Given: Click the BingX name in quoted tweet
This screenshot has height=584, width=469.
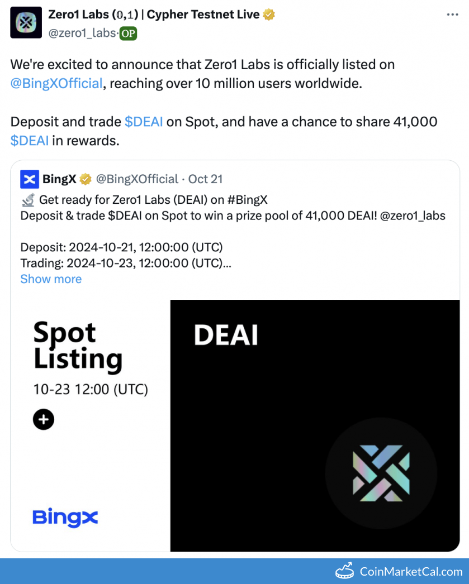Looking at the screenshot, I should (x=59, y=179).
